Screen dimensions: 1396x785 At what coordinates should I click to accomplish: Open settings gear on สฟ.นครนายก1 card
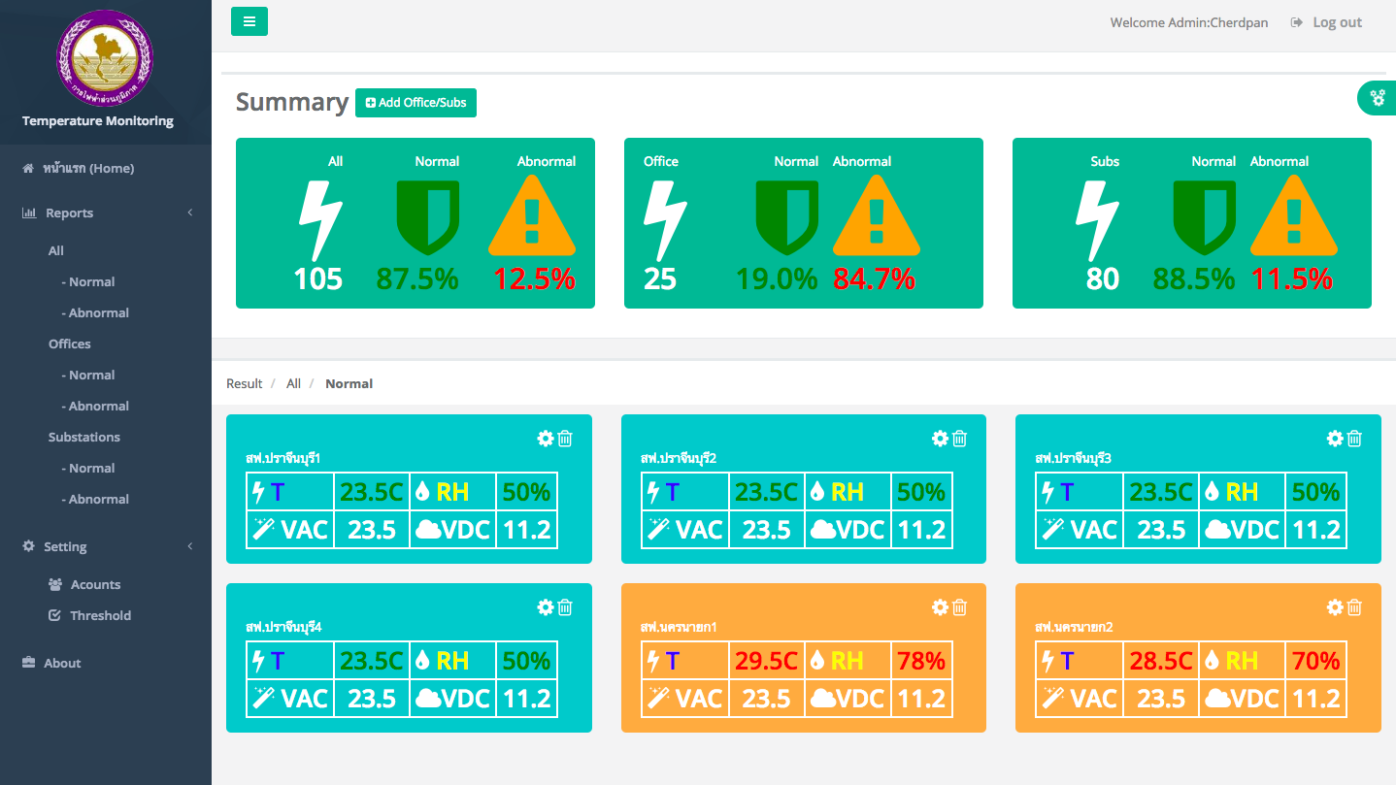[x=940, y=607]
